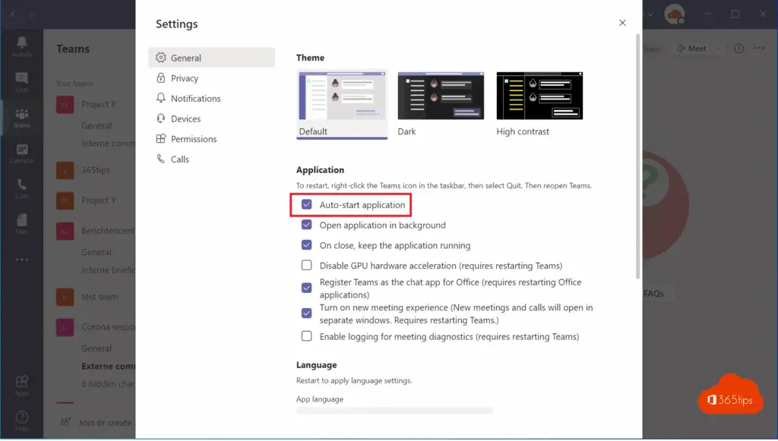Image resolution: width=778 pixels, height=441 pixels.
Task: Open Help in Teams sidebar
Action: click(x=22, y=421)
